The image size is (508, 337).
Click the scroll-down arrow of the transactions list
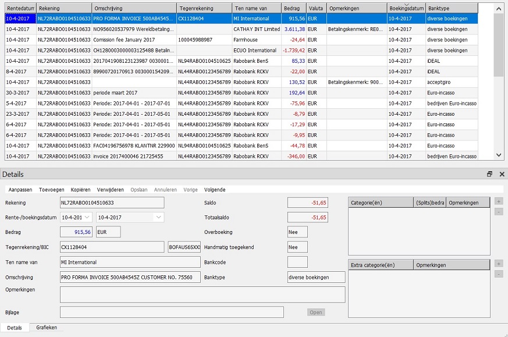click(499, 154)
